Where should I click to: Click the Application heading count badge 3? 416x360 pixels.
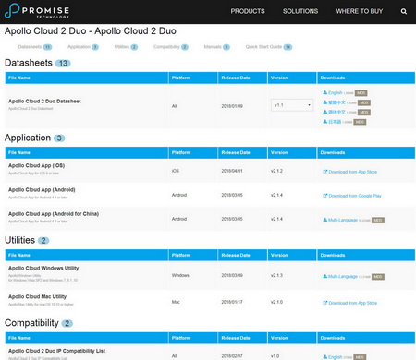[59, 138]
